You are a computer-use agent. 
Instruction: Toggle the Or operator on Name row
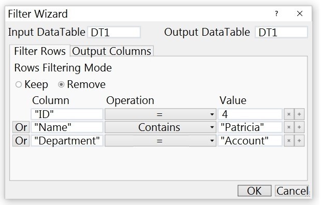tap(21, 127)
